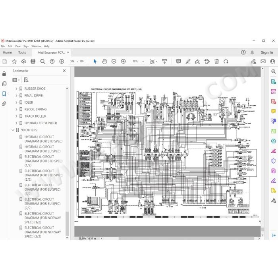Open the search tool in right pane
The image size is (278, 278).
(x=273, y=71)
